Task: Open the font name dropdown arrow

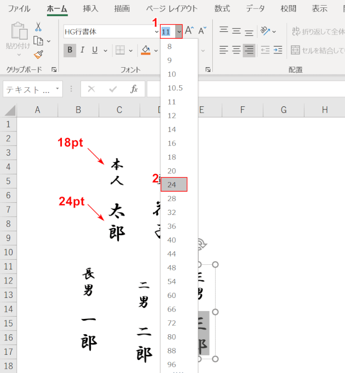Action: 156,31
